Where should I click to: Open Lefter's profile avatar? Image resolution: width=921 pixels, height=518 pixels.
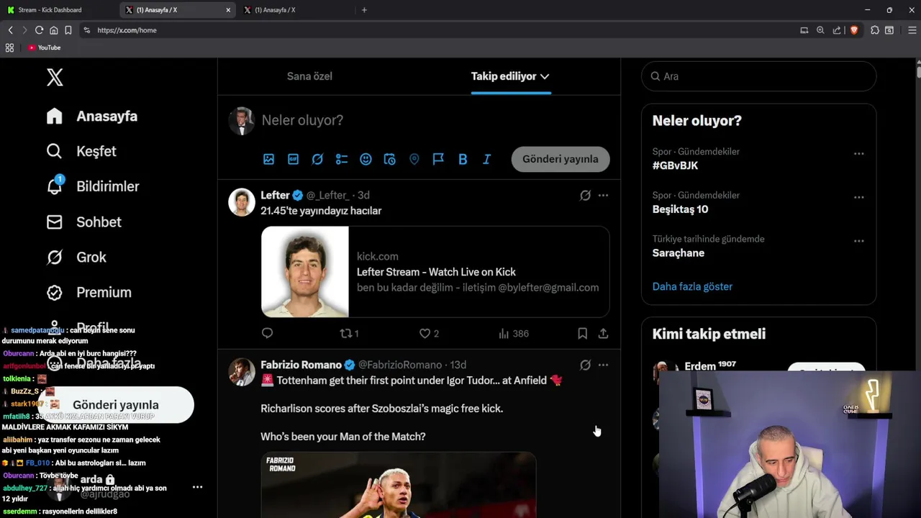242,202
